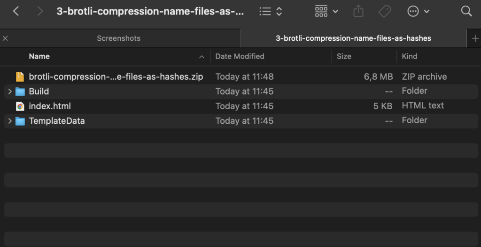Click the Search magnifier icon
The image size is (481, 247).
pyautogui.click(x=466, y=11)
